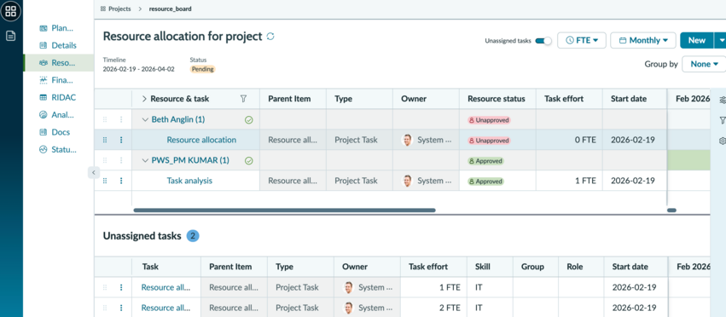The image size is (726, 317).
Task: Click the unassigned tasks count badge 2
Action: (x=193, y=236)
